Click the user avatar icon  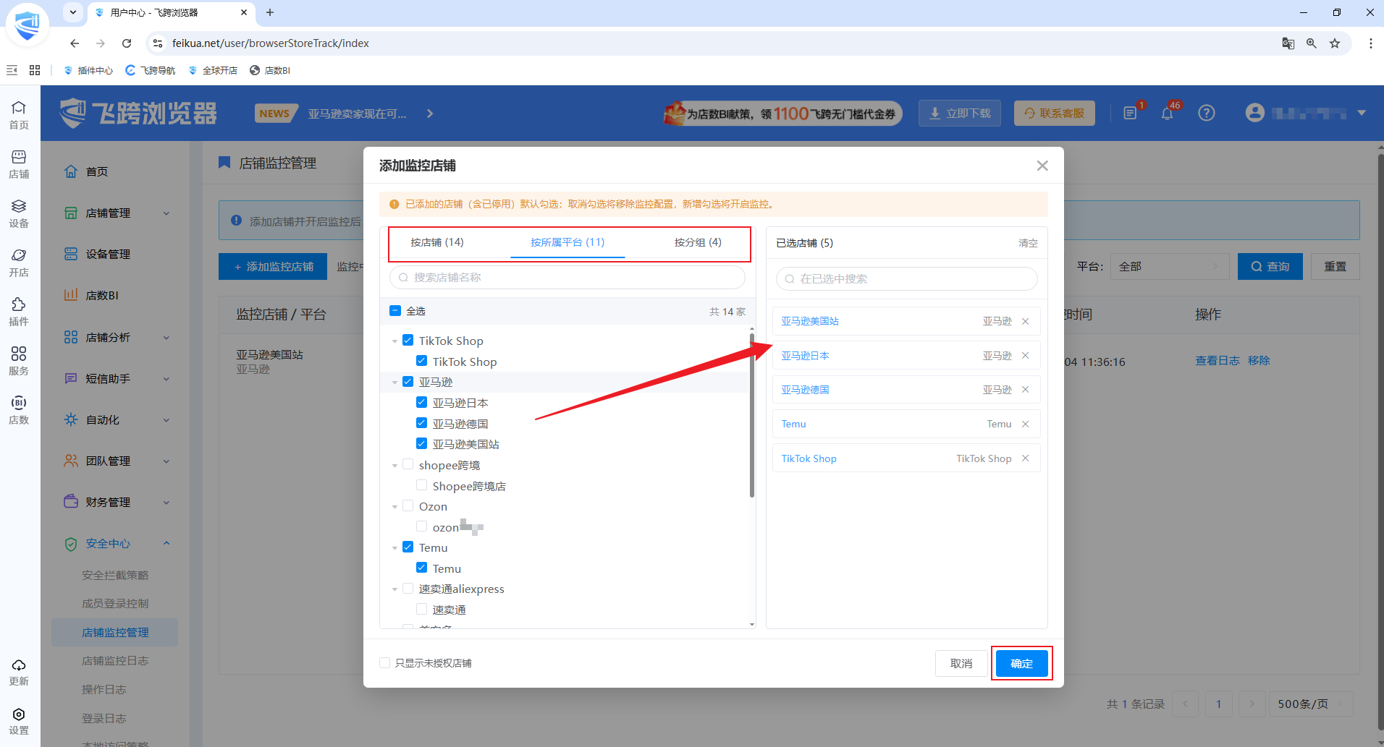(1255, 113)
